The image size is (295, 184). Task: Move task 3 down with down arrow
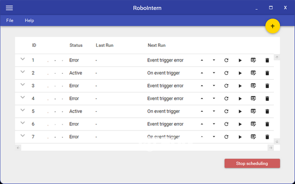214,86
